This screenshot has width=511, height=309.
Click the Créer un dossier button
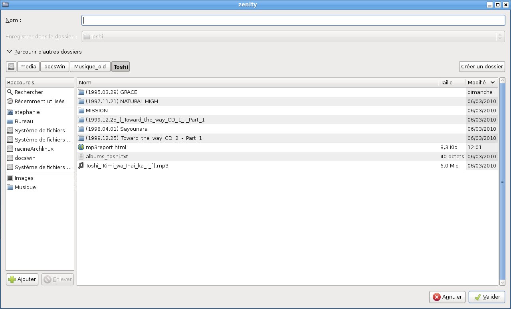pyautogui.click(x=482, y=67)
